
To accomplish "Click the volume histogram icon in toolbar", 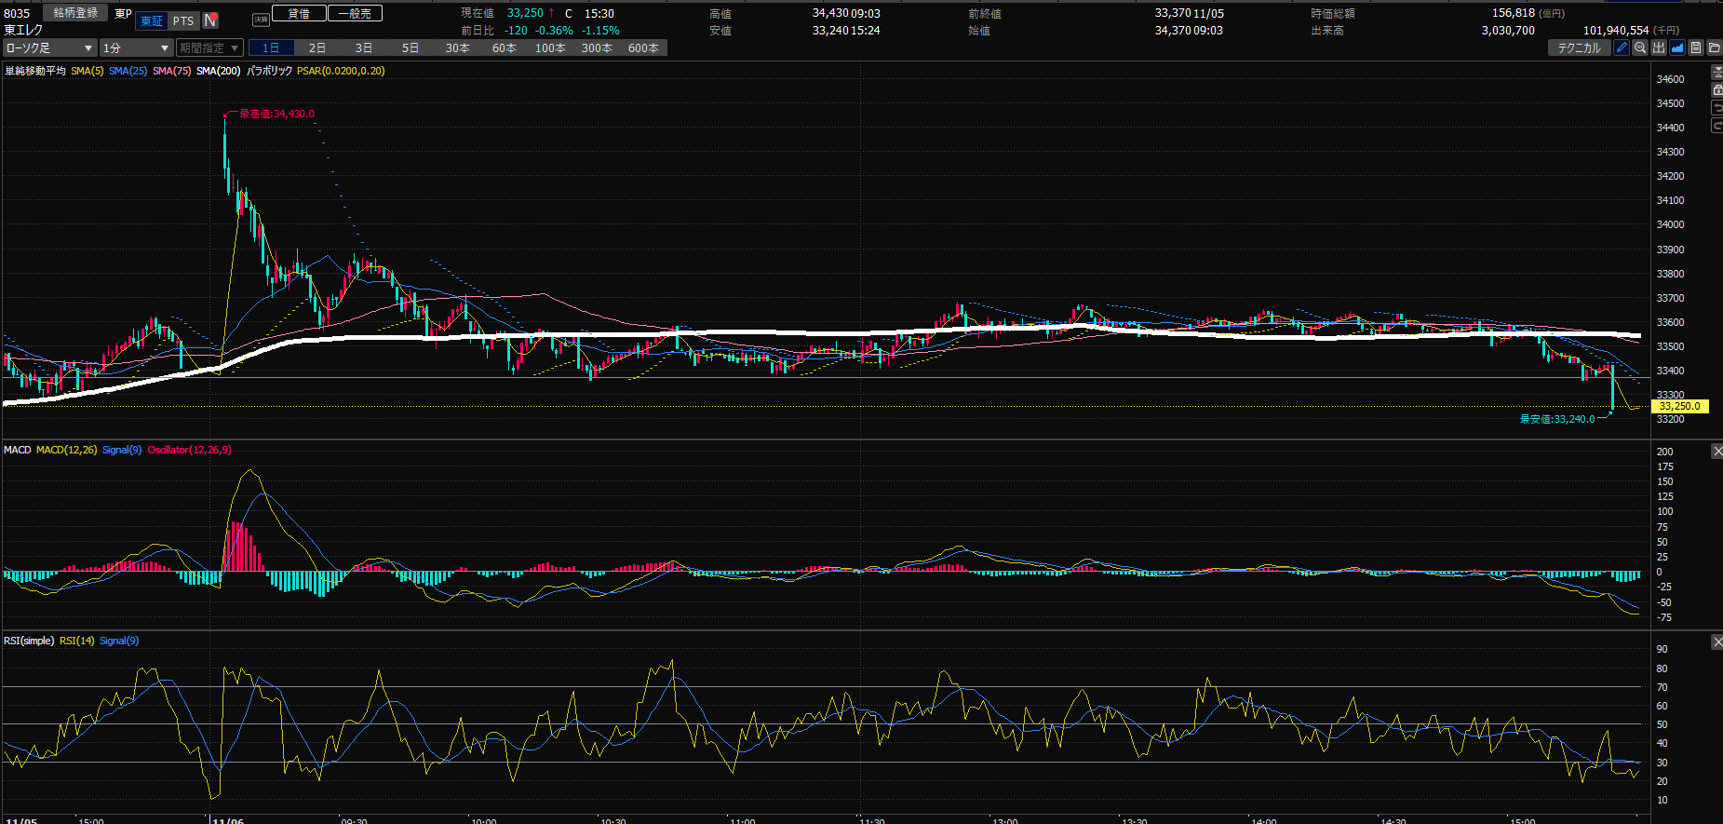I will tap(1659, 47).
